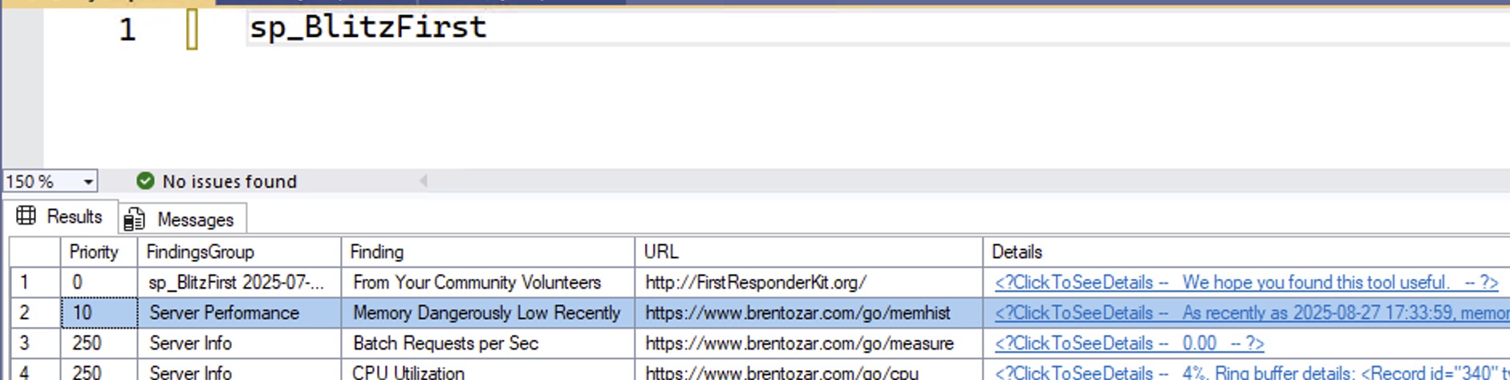
Task: Click the URL column header
Action: pos(661,252)
